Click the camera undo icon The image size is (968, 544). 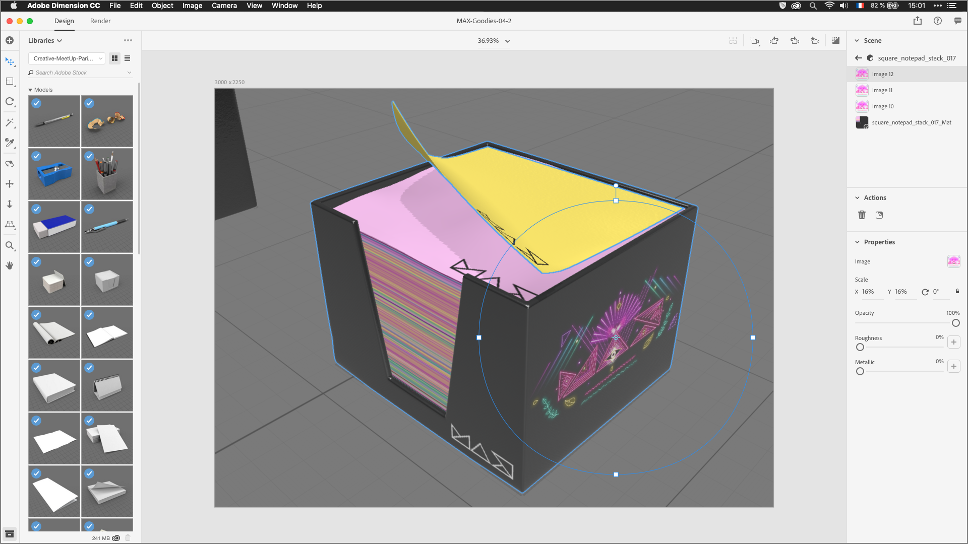(x=774, y=41)
